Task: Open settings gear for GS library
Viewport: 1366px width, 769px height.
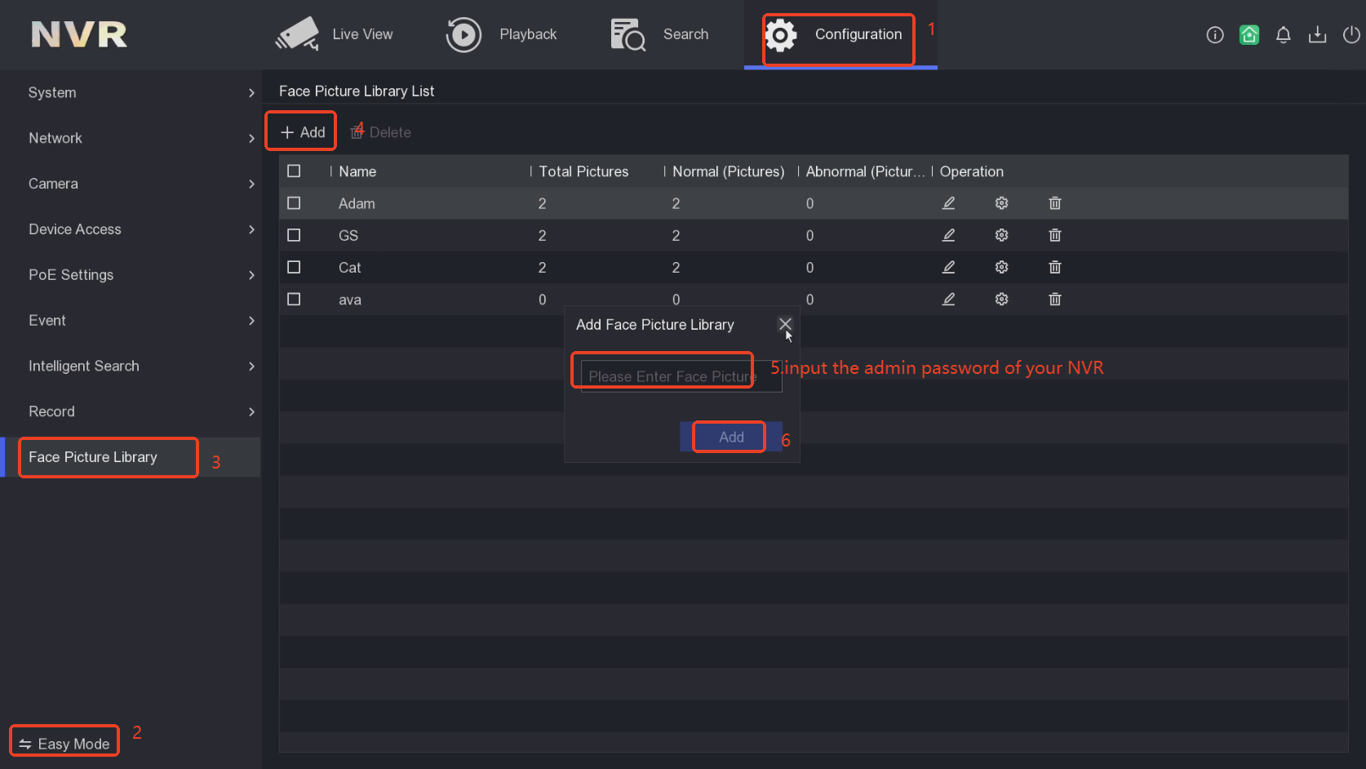Action: 1001,235
